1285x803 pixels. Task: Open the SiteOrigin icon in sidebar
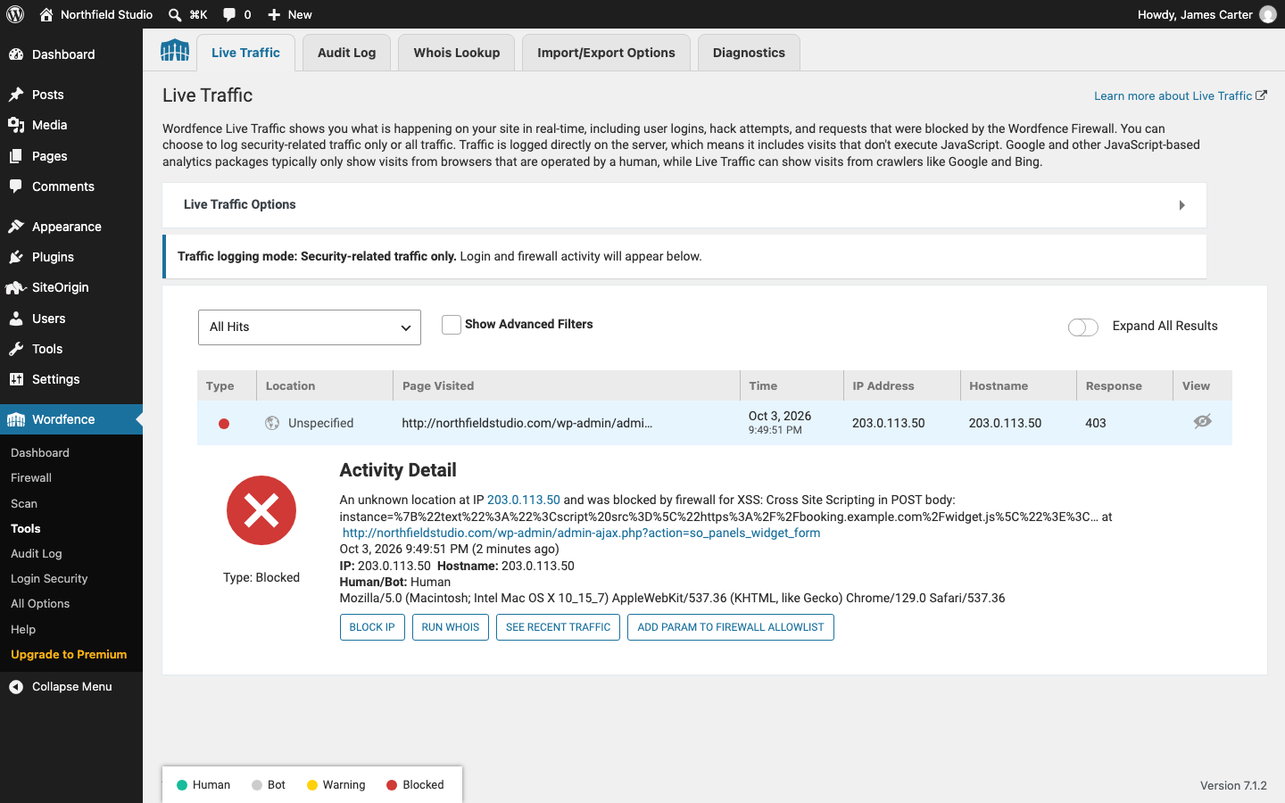click(x=16, y=287)
